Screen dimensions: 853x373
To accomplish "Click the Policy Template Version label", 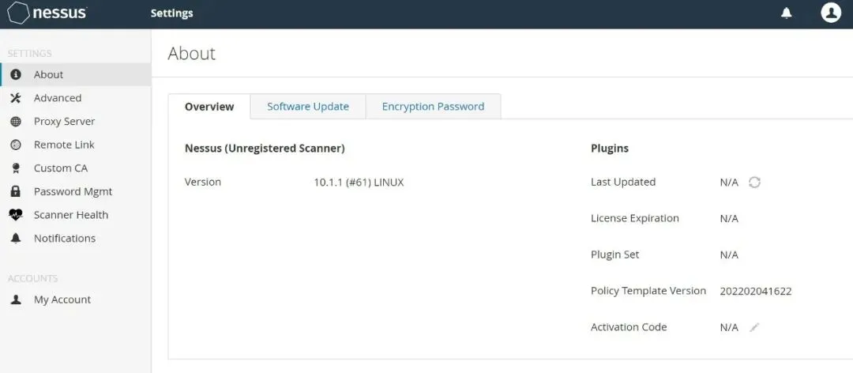I will (648, 291).
